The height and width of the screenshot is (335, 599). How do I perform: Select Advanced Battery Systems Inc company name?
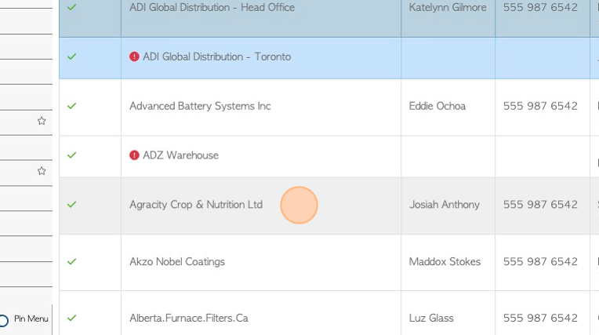[x=200, y=106]
